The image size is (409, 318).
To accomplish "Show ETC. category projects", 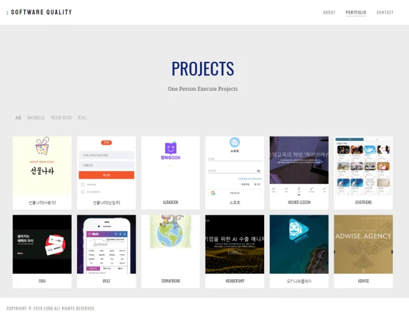I will [x=82, y=118].
